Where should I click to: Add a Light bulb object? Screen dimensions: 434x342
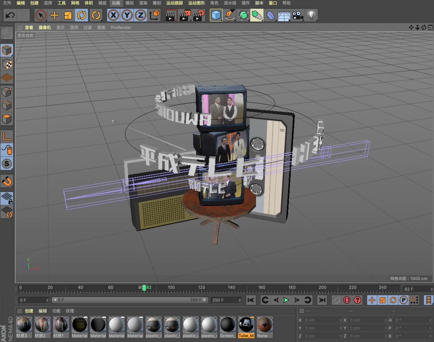[311, 15]
